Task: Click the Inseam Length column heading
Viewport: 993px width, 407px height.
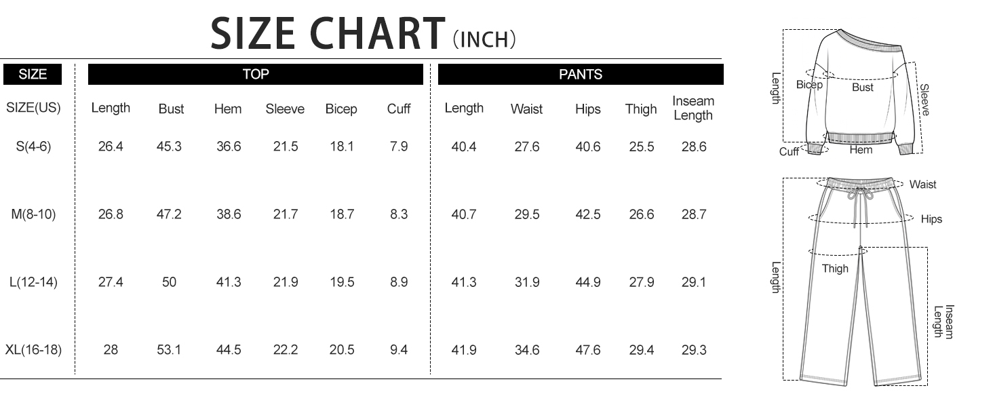Action: pyautogui.click(x=693, y=108)
